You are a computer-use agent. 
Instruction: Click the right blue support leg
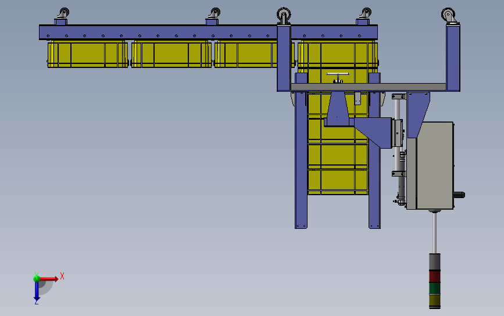tap(374, 151)
